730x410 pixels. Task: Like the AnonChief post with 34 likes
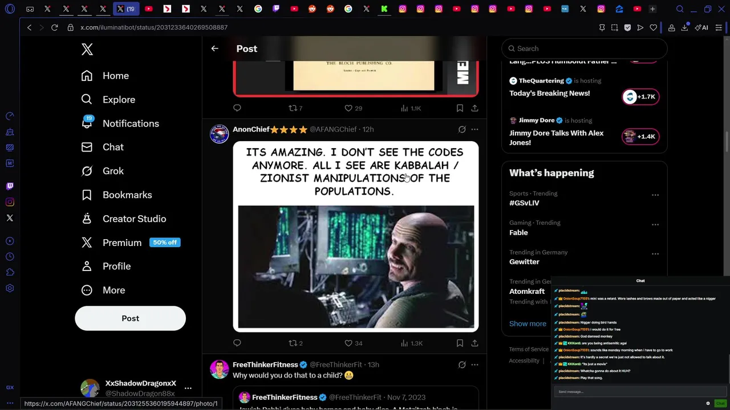354,343
